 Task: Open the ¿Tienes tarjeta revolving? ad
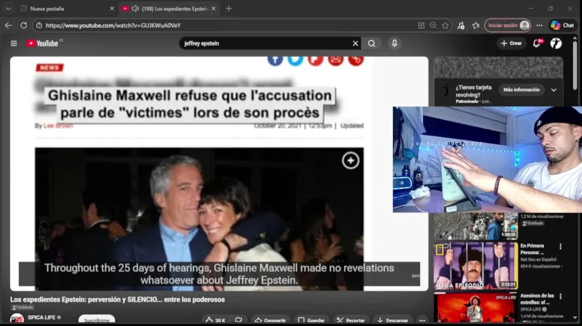click(x=474, y=91)
